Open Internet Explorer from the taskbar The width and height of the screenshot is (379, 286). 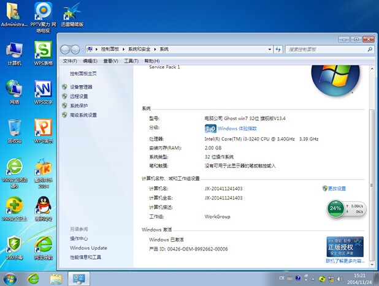33,279
